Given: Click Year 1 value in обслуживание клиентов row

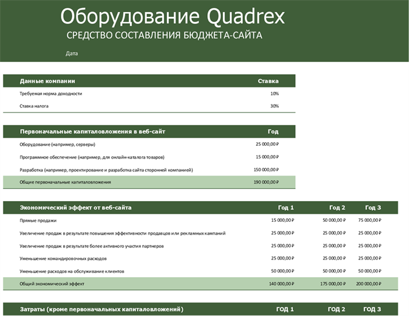Looking at the screenshot, I should (x=282, y=271).
